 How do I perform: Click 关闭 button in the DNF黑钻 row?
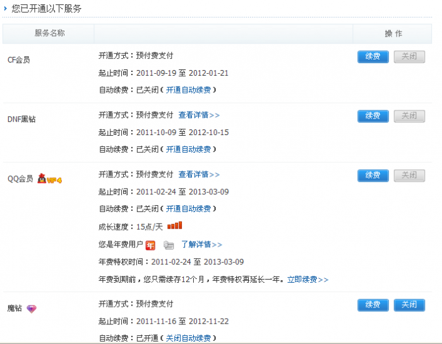(x=409, y=116)
